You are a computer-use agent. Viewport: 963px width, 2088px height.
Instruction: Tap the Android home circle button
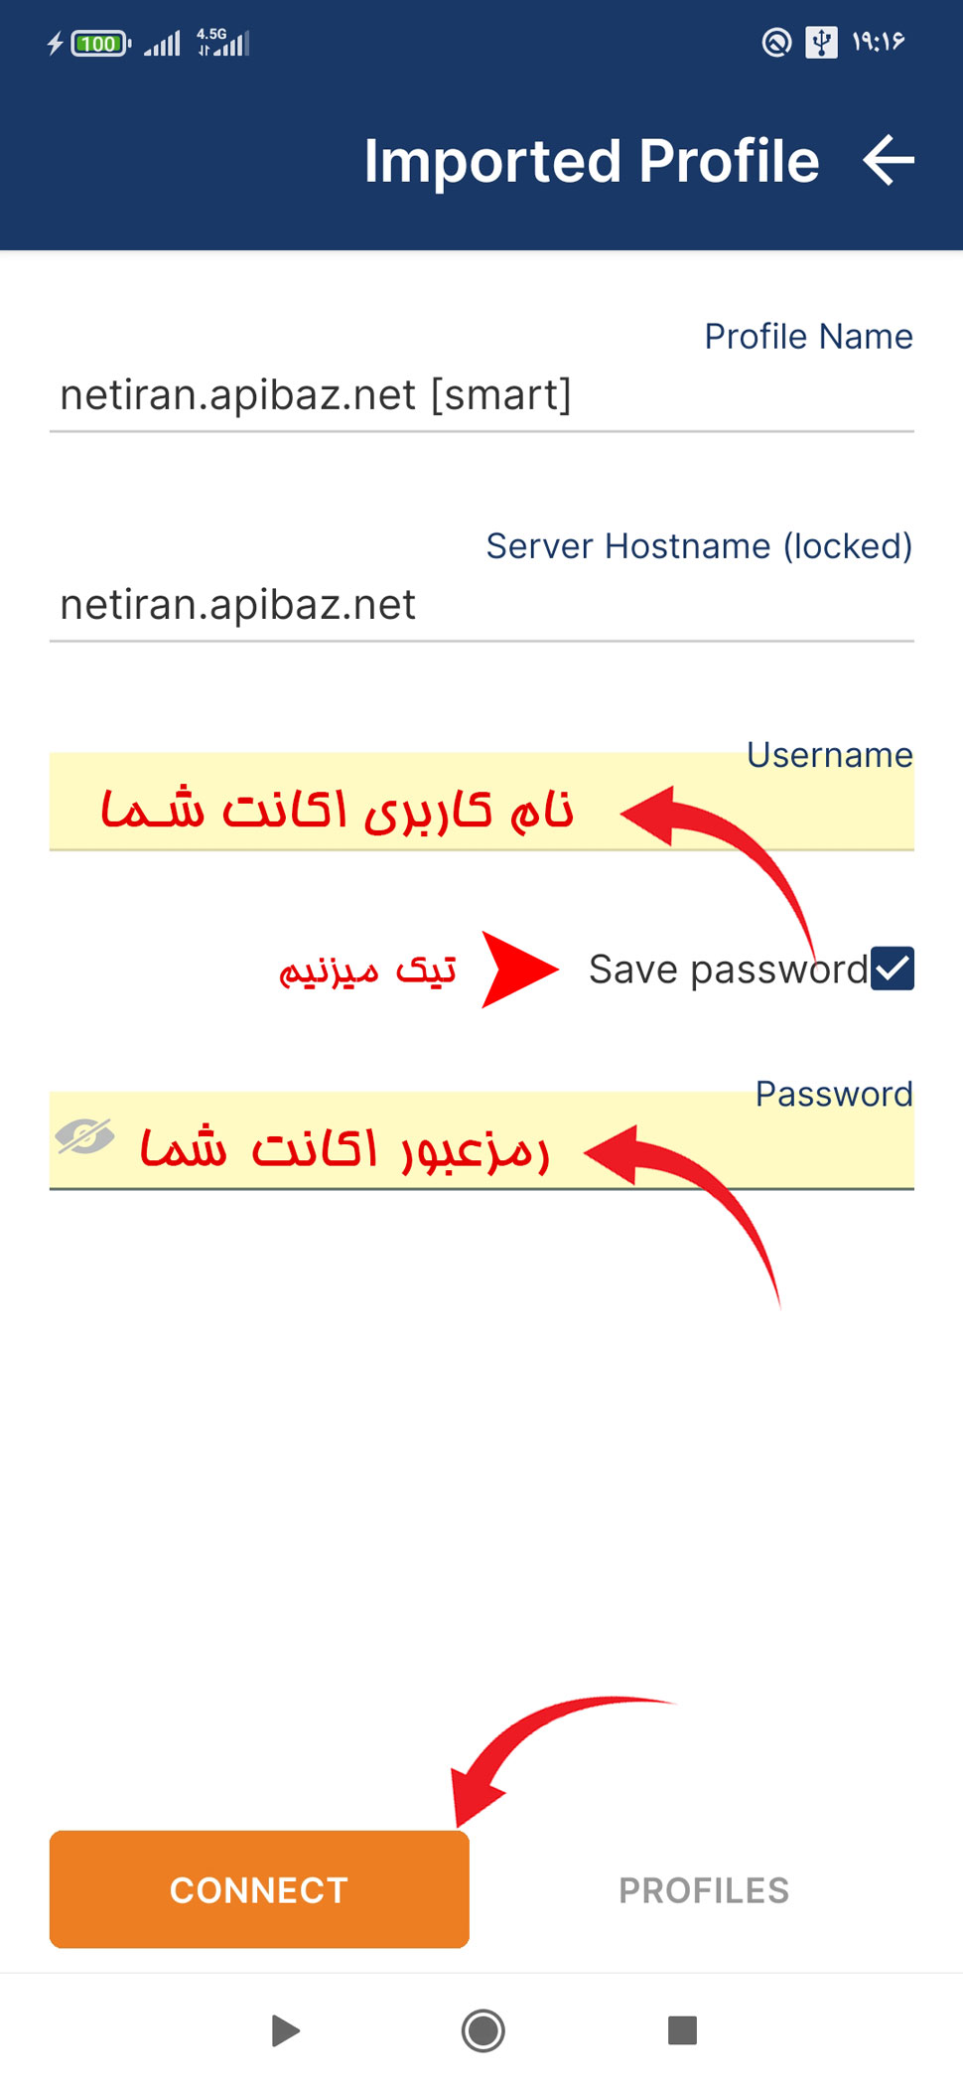pos(481,2031)
